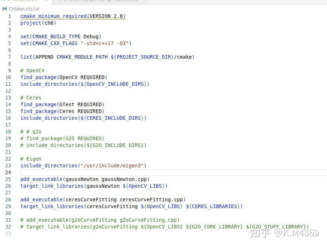Image resolution: width=327 pixels, height=246 pixels.
Task: Select line number 33 in gutter
Action: pyautogui.click(x=8, y=234)
